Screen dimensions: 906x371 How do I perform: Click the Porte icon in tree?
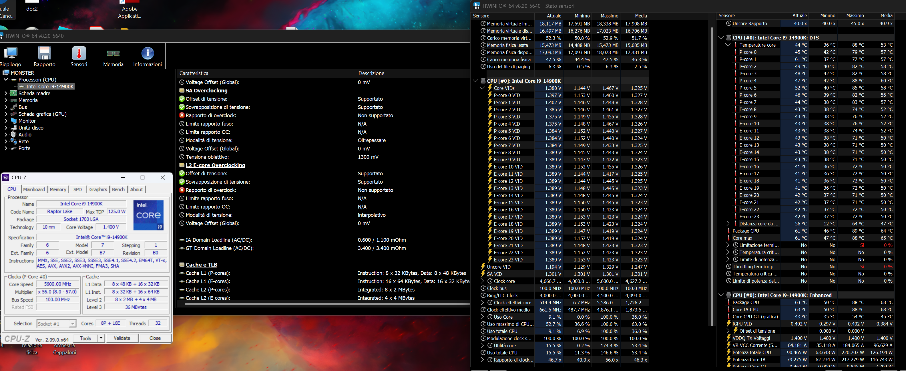click(14, 148)
